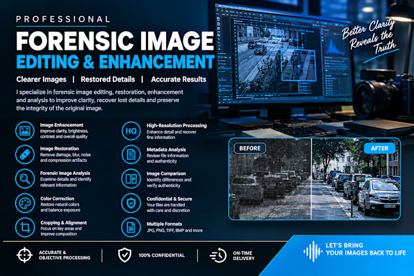Select the Image Comparison split-panel icon
This screenshot has height=276, width=414.
[131, 179]
